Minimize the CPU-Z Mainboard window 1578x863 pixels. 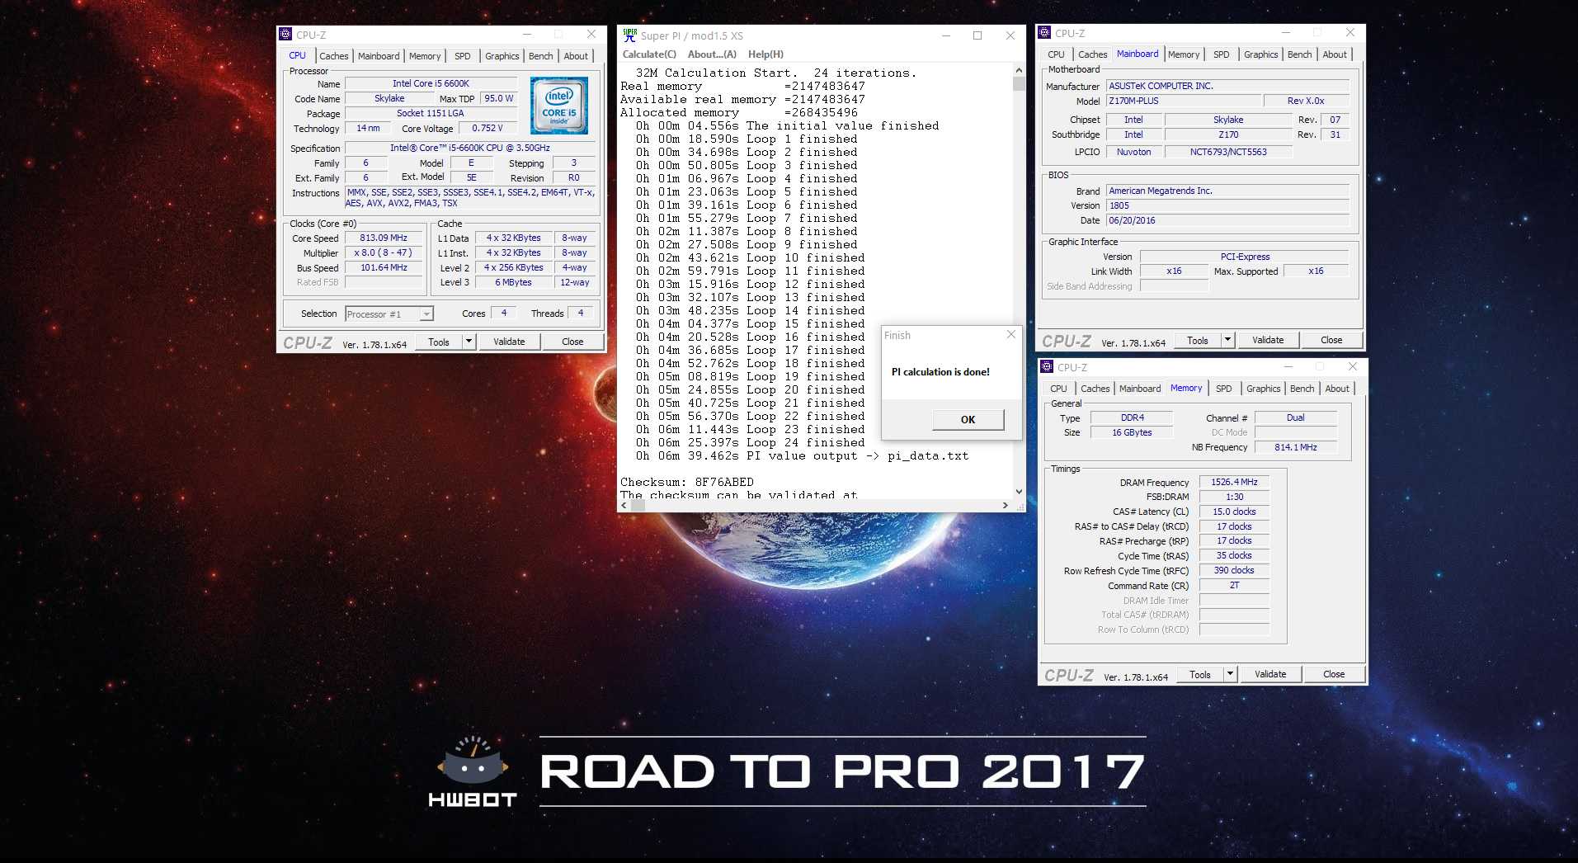1285,33
